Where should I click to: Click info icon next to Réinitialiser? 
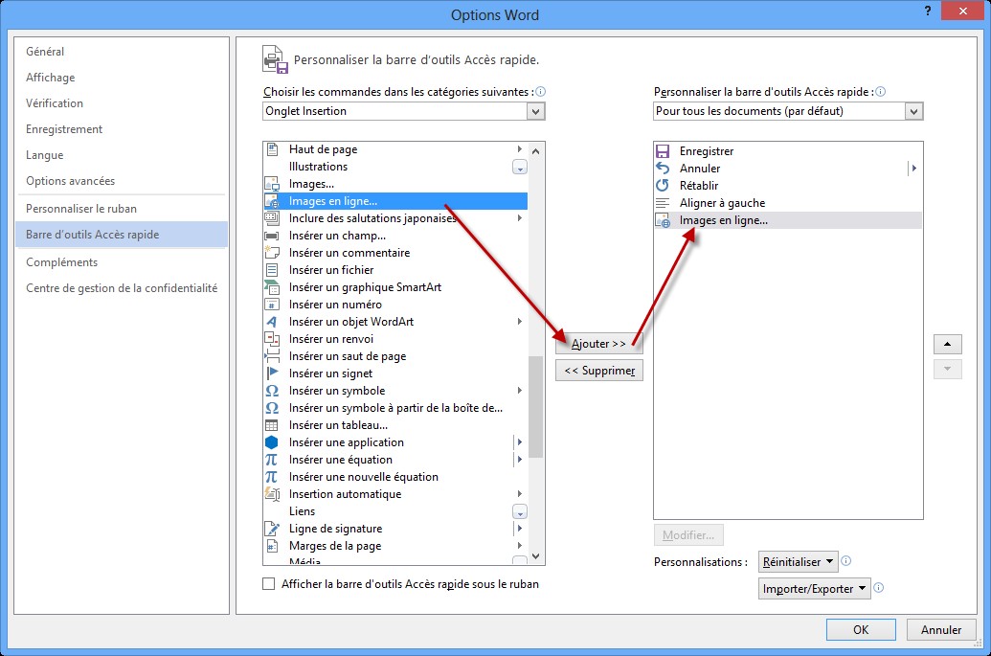point(846,561)
